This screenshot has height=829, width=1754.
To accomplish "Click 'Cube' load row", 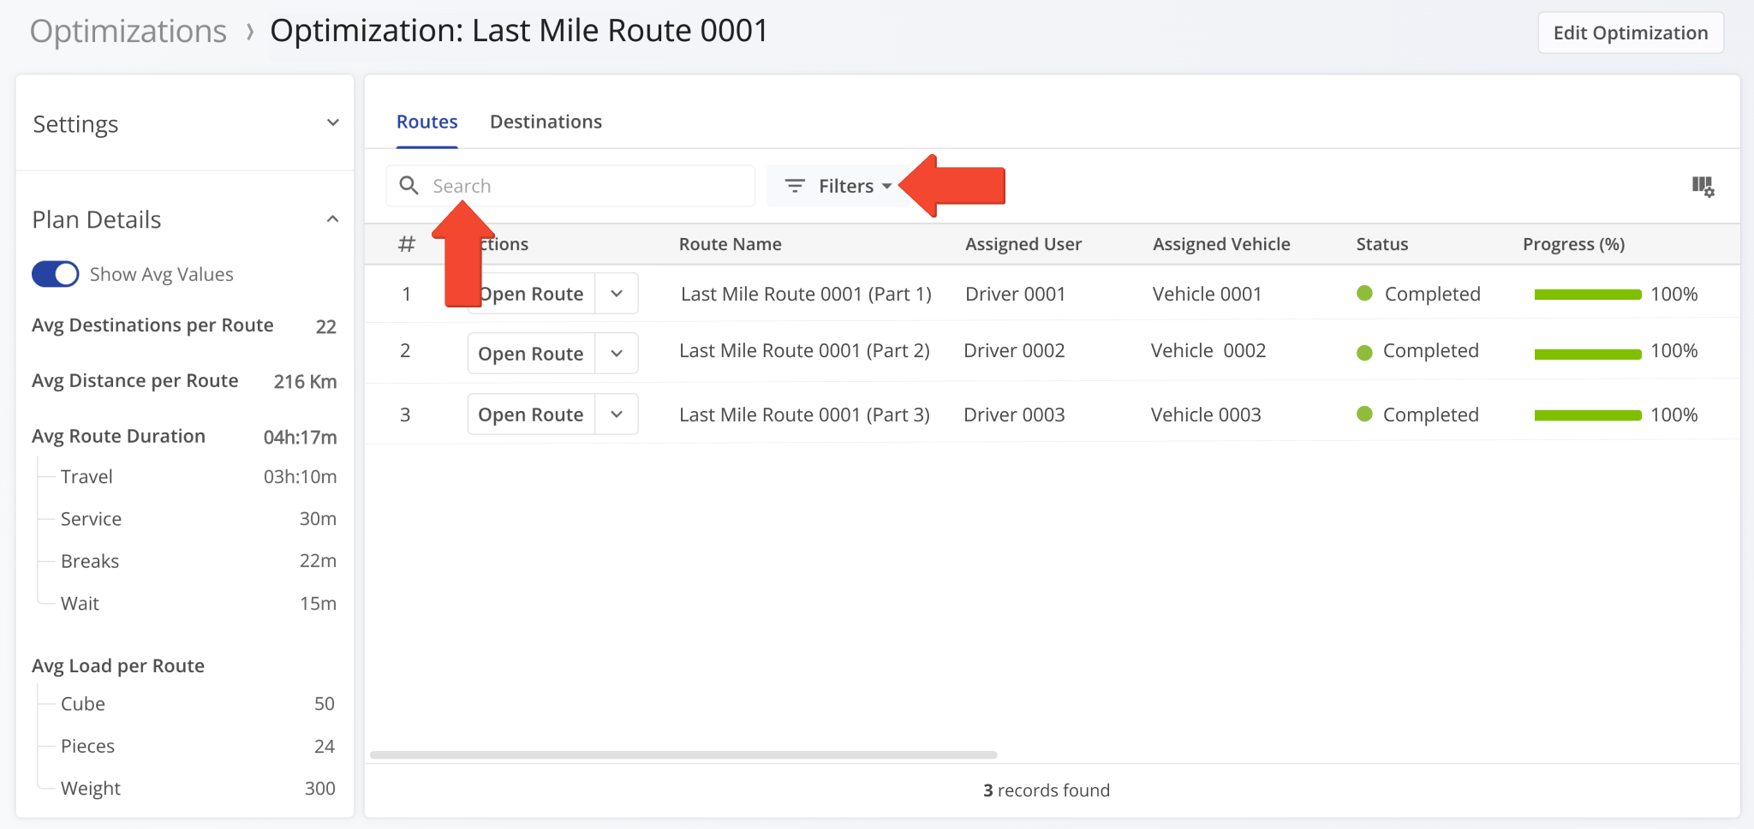I will click(198, 704).
